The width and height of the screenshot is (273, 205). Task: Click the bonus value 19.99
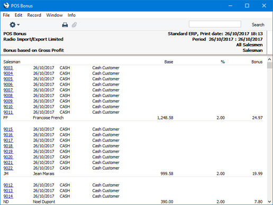pos(257,174)
